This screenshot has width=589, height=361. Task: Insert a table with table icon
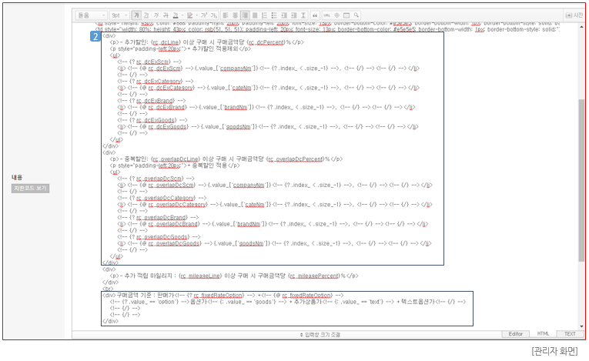(346, 15)
